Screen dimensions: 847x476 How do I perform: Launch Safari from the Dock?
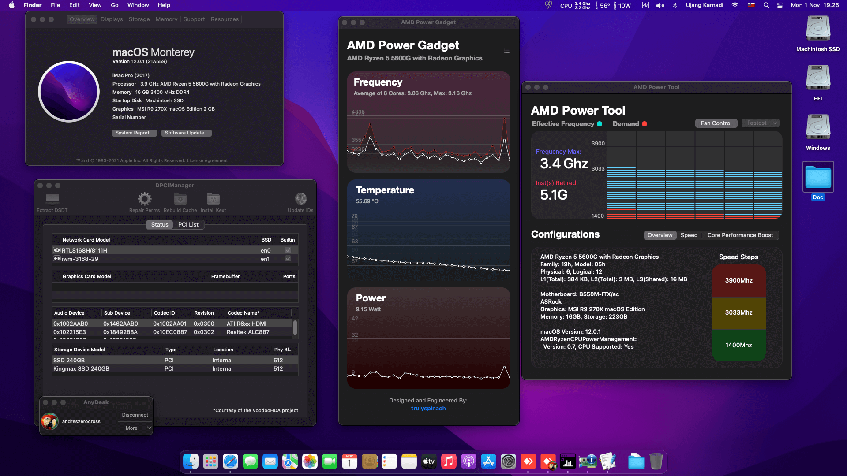click(x=230, y=461)
